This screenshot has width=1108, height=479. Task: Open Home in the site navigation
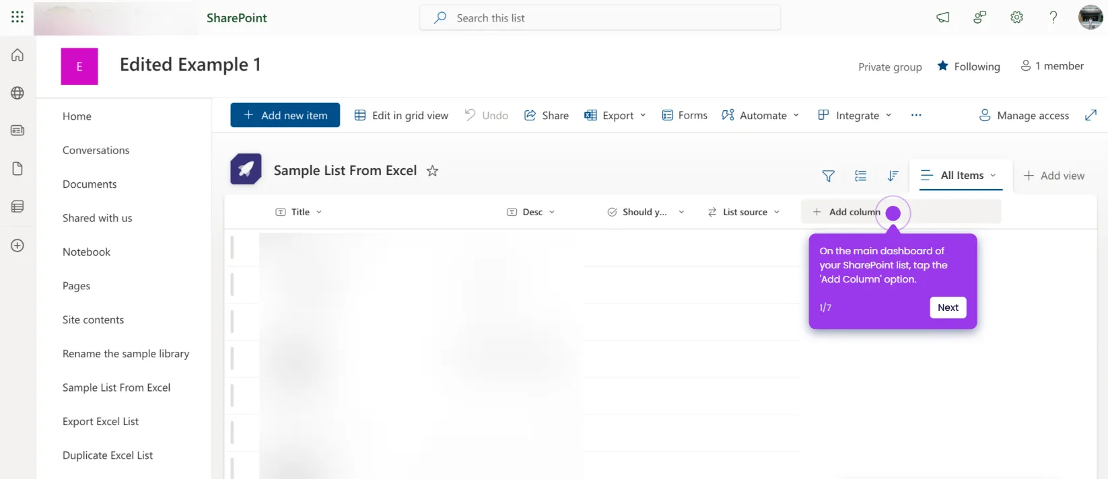click(77, 116)
